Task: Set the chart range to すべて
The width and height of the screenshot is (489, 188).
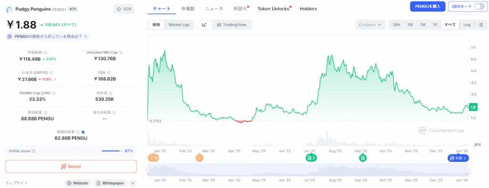Action: [450, 25]
